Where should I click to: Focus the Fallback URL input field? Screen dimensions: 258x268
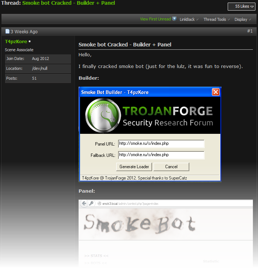(161, 155)
